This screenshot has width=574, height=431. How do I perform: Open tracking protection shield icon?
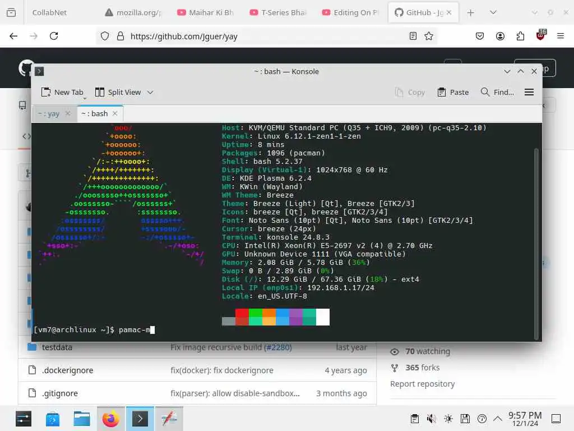tap(105, 36)
